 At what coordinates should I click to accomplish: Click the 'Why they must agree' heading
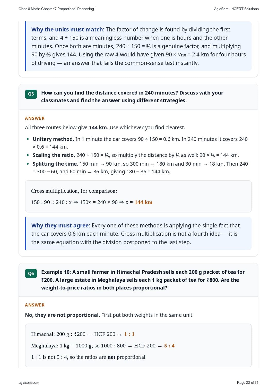(x=61, y=225)
